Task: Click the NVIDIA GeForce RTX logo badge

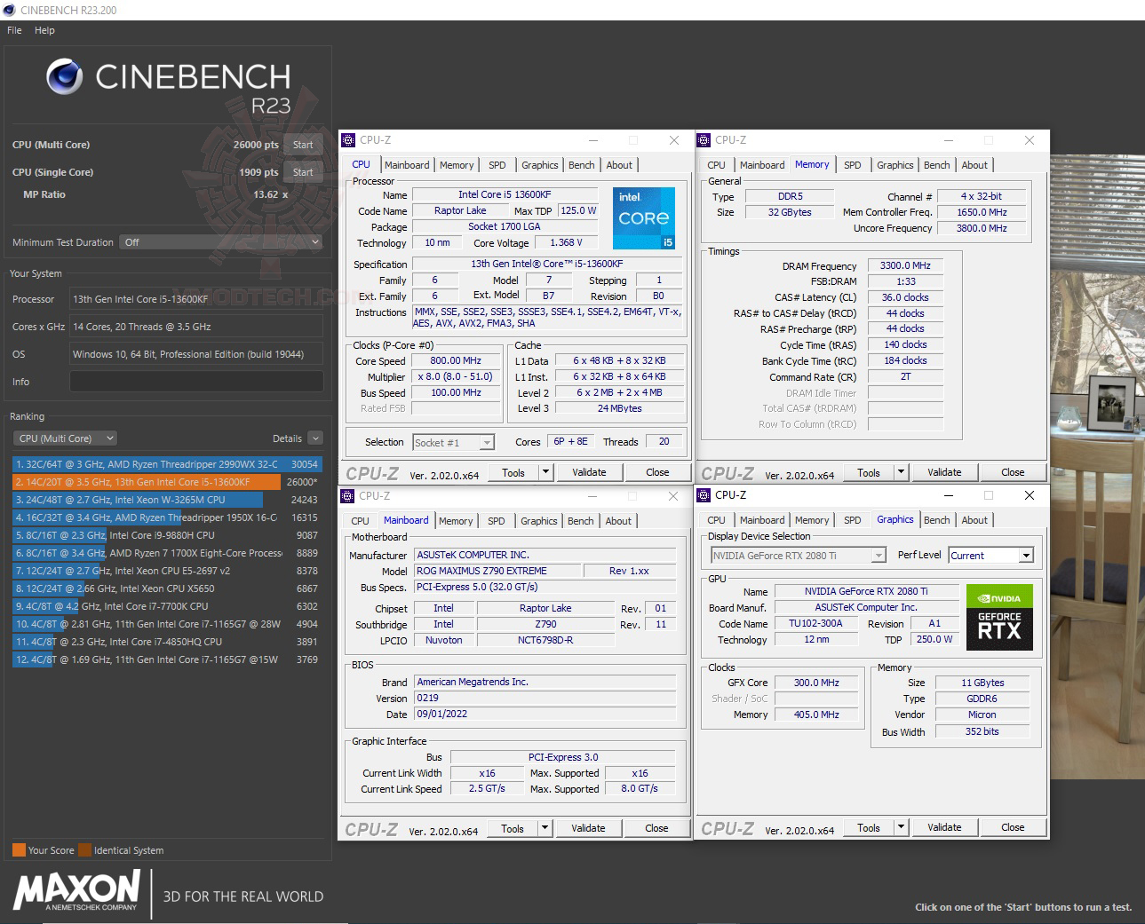Action: tap(999, 617)
